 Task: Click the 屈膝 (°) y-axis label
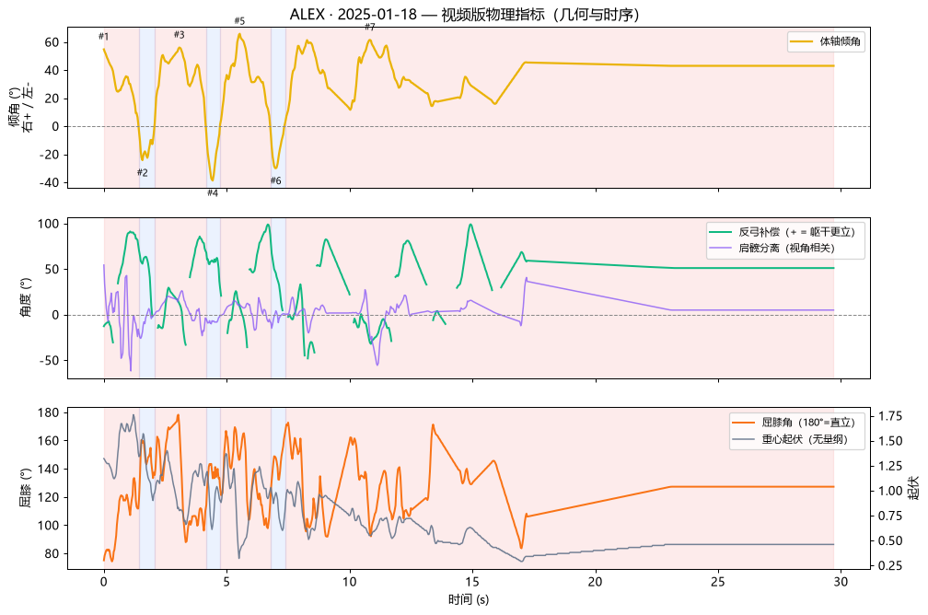[26, 488]
